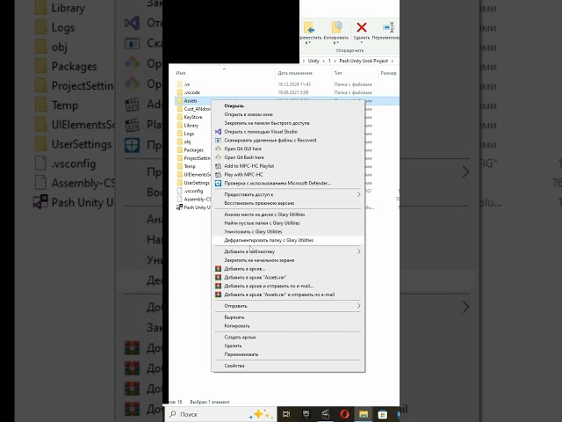562x422 pixels.
Task: Select the Assembly-CS... file
Action: 193,200
